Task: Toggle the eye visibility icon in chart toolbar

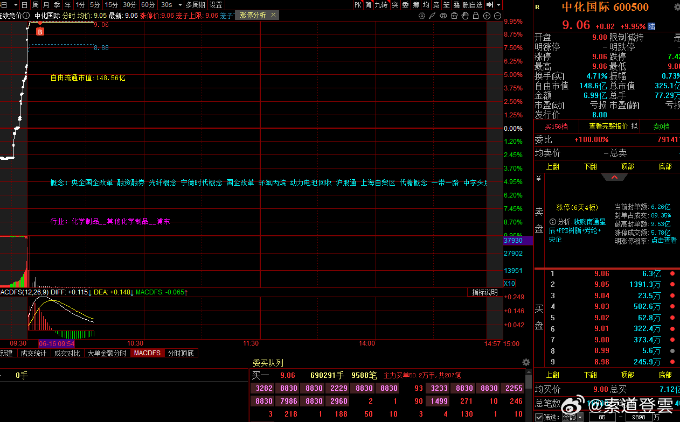Action: tap(443, 16)
